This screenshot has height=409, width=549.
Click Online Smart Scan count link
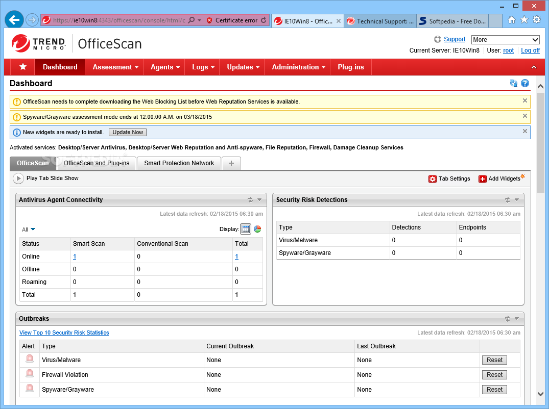tap(75, 257)
